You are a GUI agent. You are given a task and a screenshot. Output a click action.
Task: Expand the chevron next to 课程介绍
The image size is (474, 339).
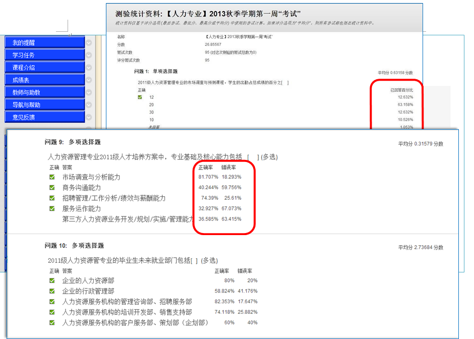[89, 68]
